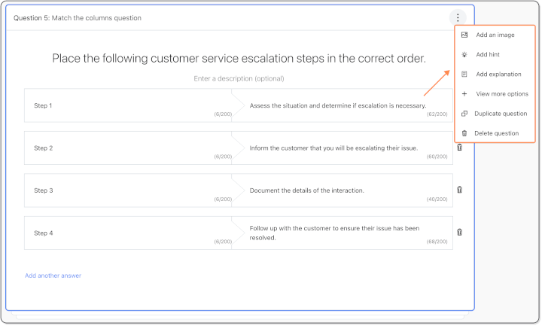Click the lightbulb icon next to Add hint

point(464,55)
